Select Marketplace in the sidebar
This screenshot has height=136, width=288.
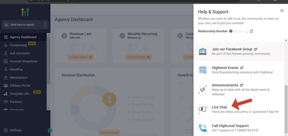coord(19,78)
